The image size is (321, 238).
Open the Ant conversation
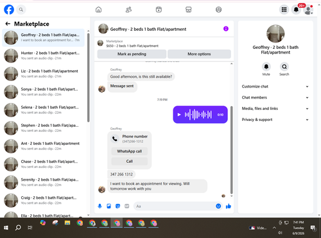click(43, 146)
